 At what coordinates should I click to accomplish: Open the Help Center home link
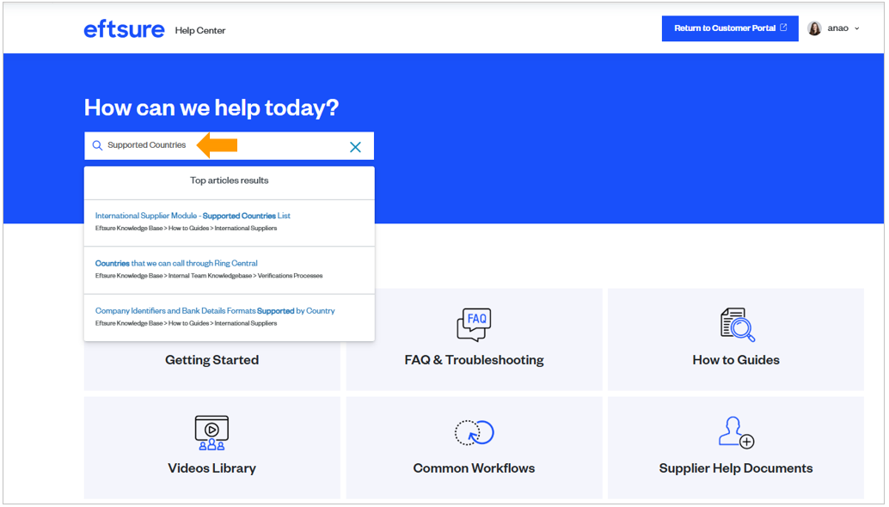[x=200, y=31]
